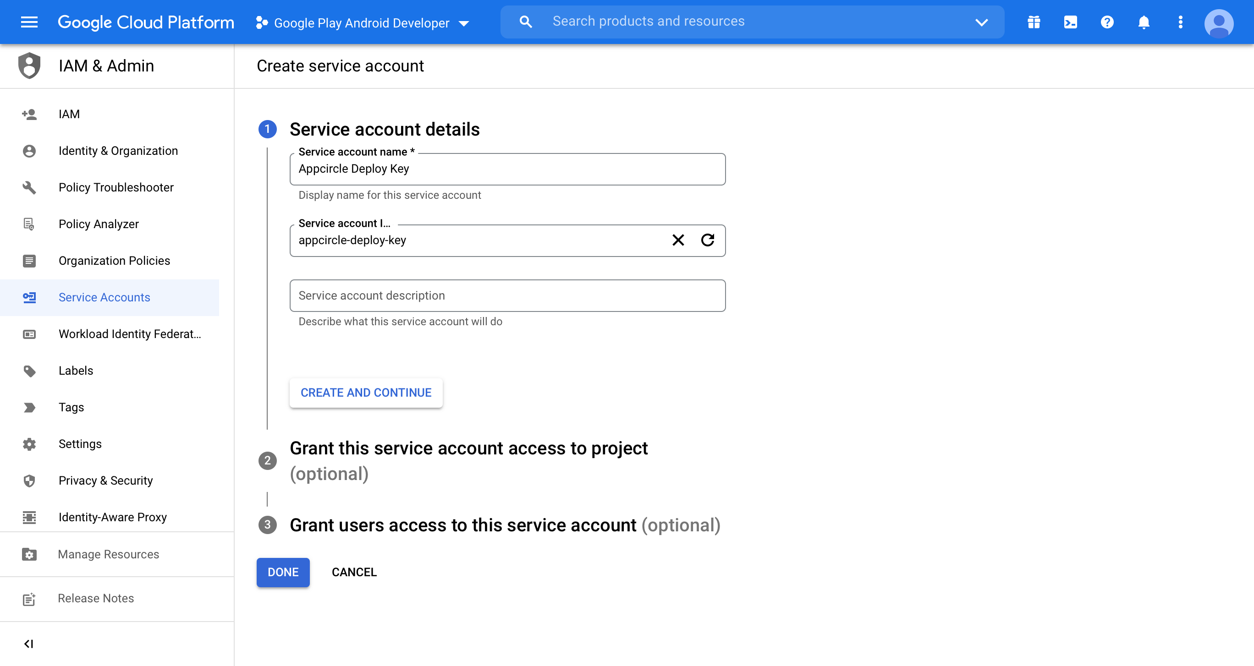
Task: Click the Labels tag icon
Action: (29, 371)
